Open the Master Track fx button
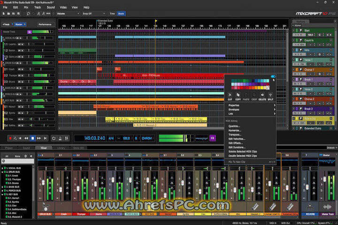Screen dimensions: 338x225 [x=30, y=32]
